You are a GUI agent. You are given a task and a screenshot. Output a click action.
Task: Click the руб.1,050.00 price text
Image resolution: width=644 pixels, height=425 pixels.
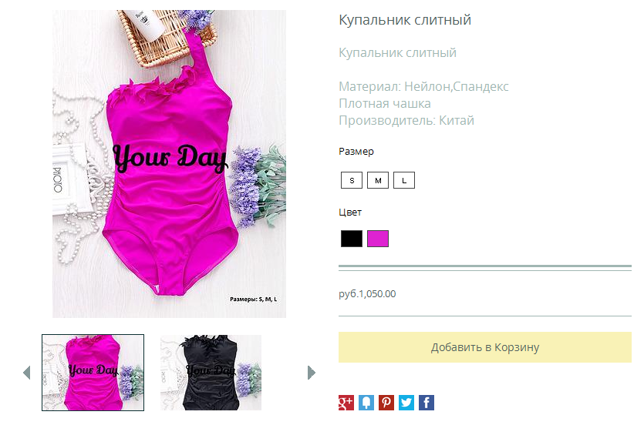tap(367, 294)
